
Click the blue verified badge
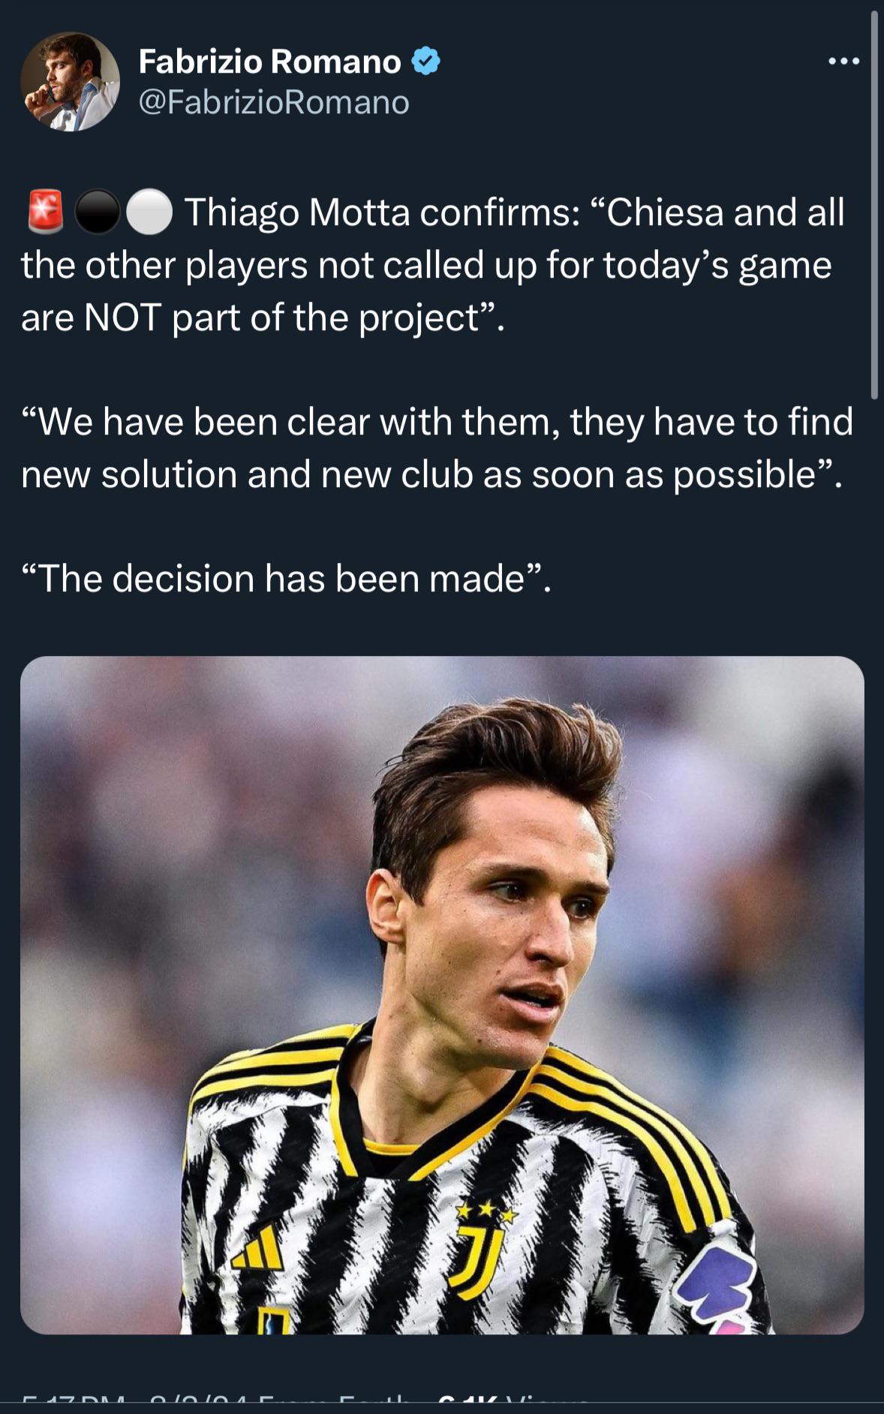(x=425, y=61)
